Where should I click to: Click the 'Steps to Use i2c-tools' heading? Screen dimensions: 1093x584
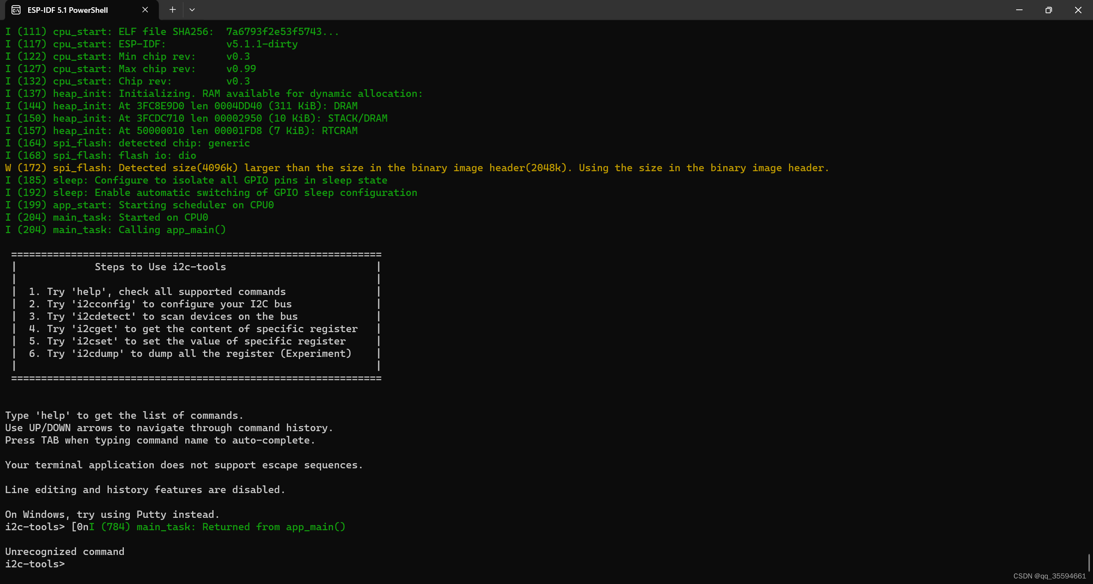tap(160, 267)
